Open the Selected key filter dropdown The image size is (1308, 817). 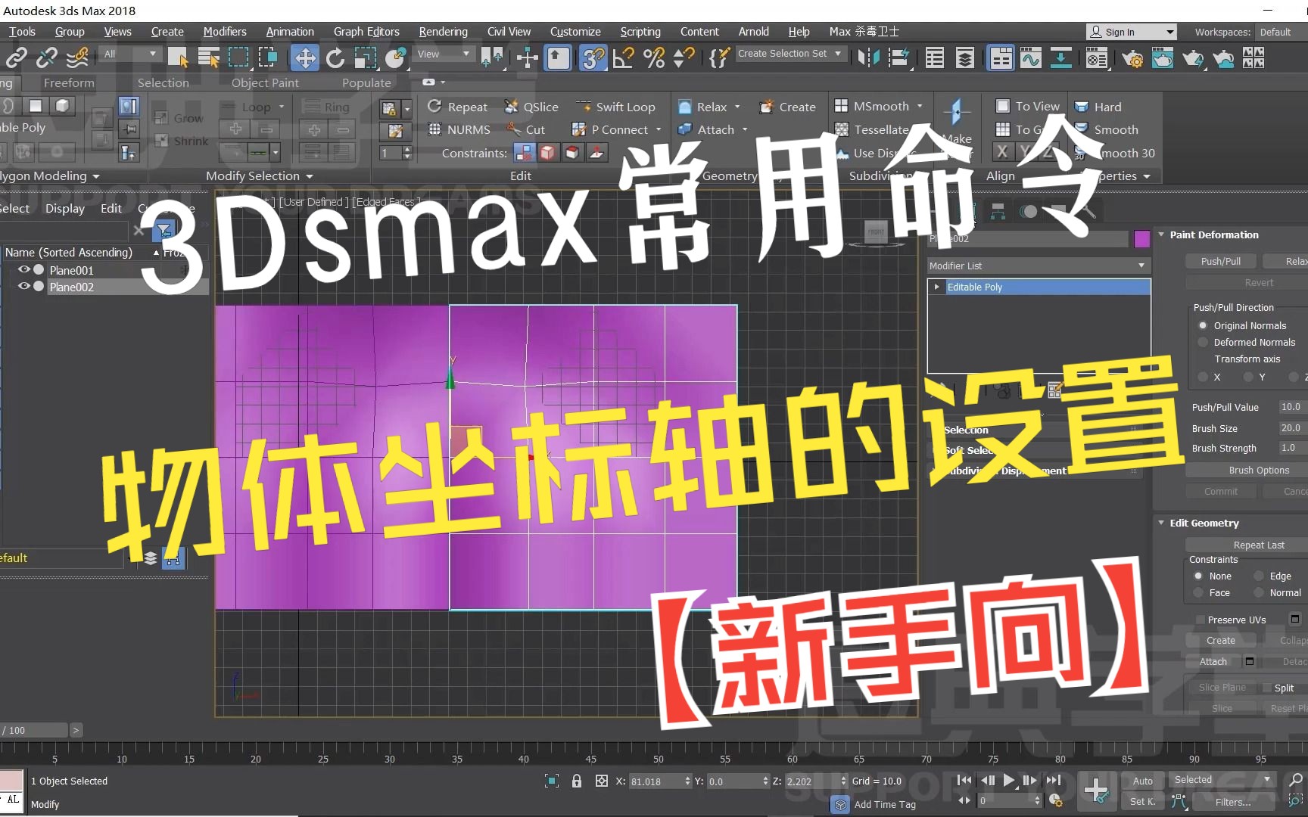pos(1222,780)
